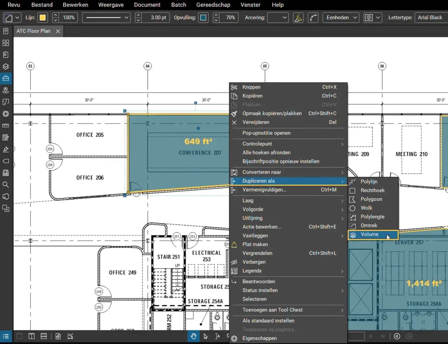Select Wolk in the duplicate submenu
Image resolution: width=448 pixels, height=344 pixels.
(x=373, y=208)
